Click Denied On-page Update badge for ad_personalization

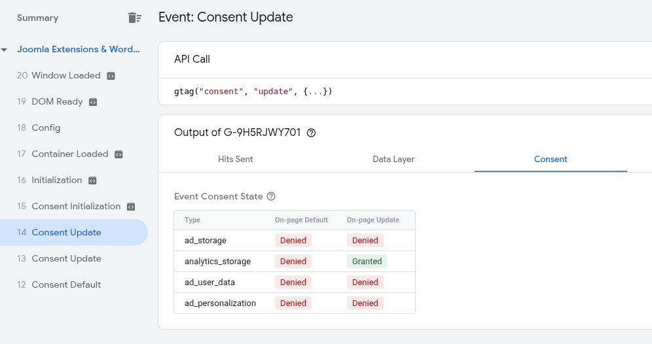click(x=365, y=303)
